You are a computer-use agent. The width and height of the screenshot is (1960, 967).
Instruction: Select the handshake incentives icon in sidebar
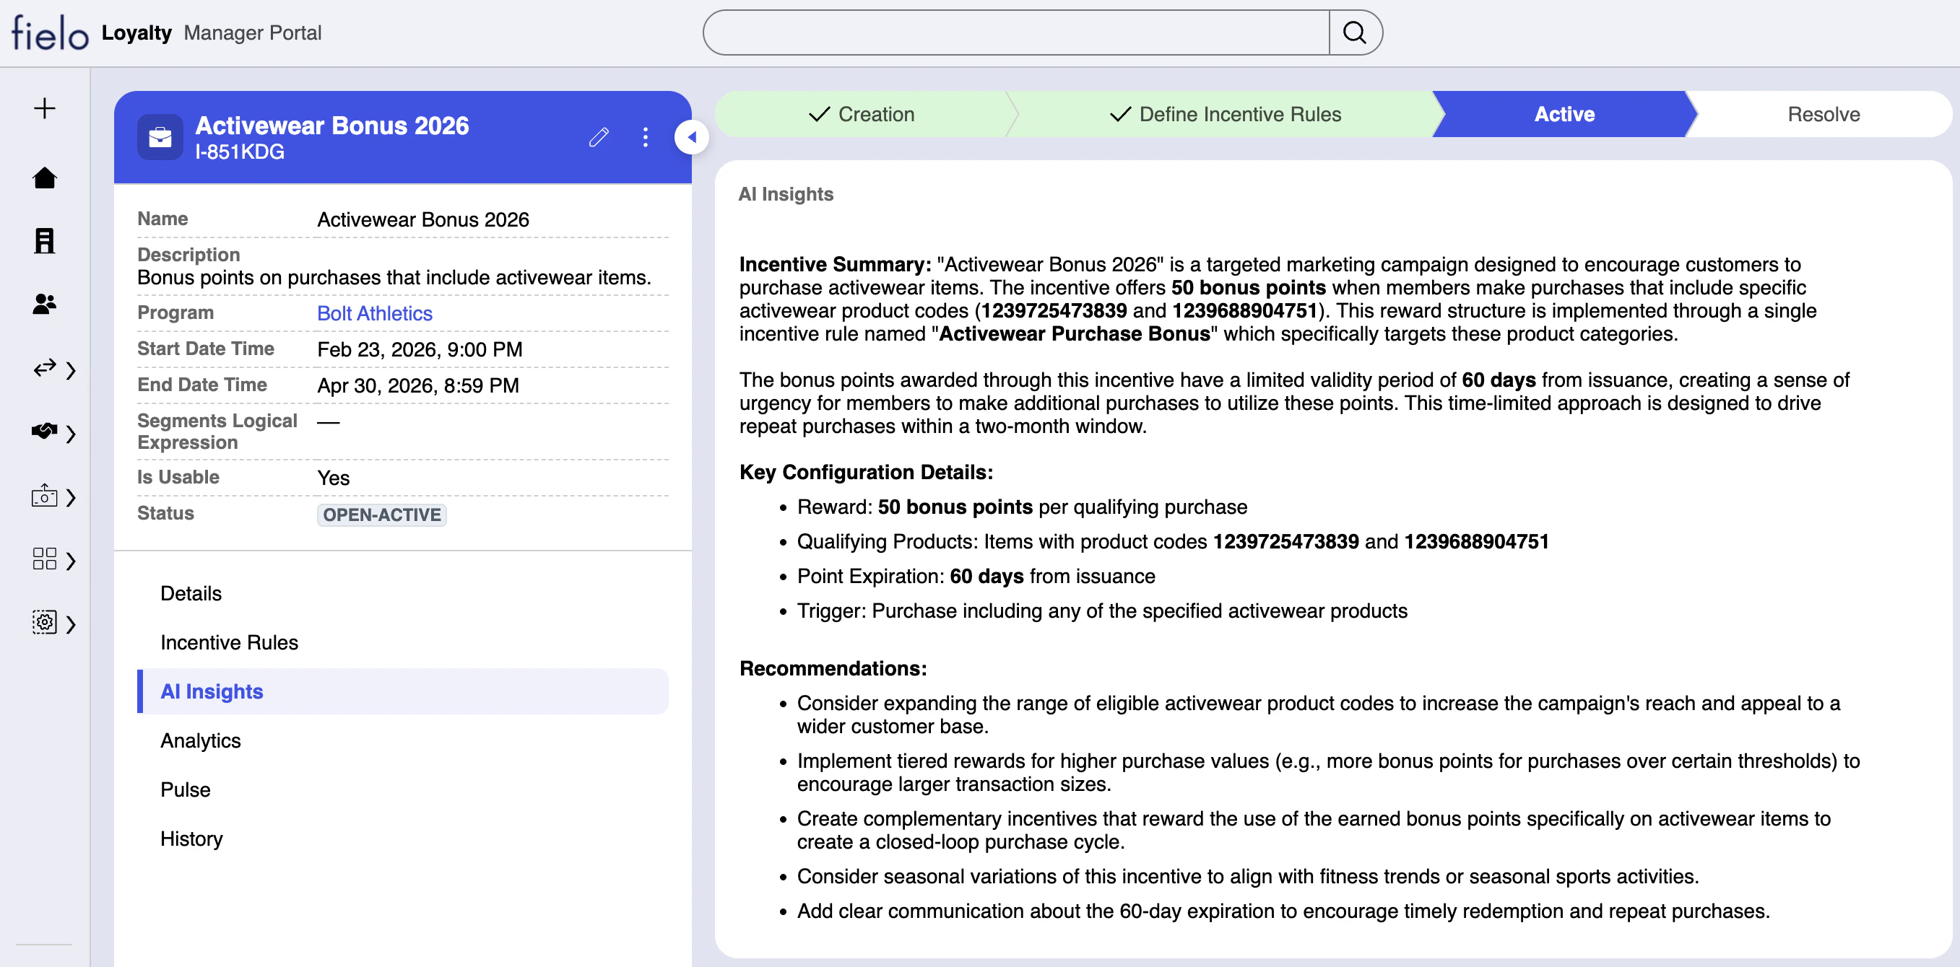click(44, 432)
